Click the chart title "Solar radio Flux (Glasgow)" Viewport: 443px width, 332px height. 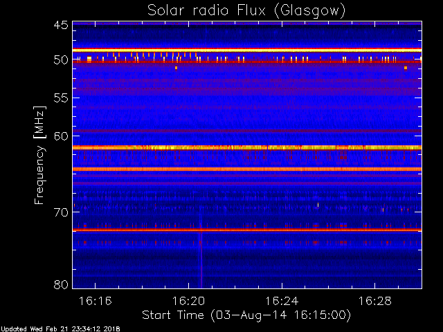[x=246, y=11]
